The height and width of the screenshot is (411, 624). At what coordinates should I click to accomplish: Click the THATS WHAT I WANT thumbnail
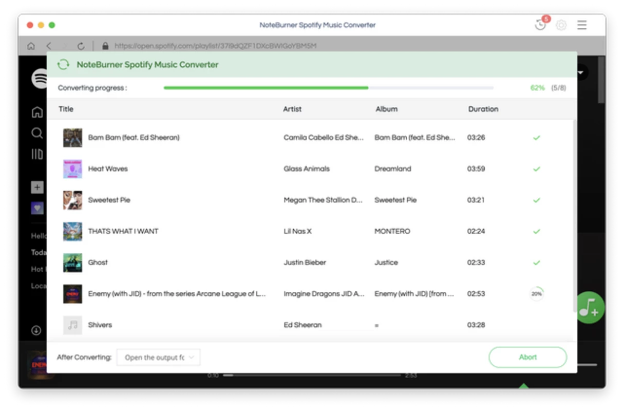72,232
